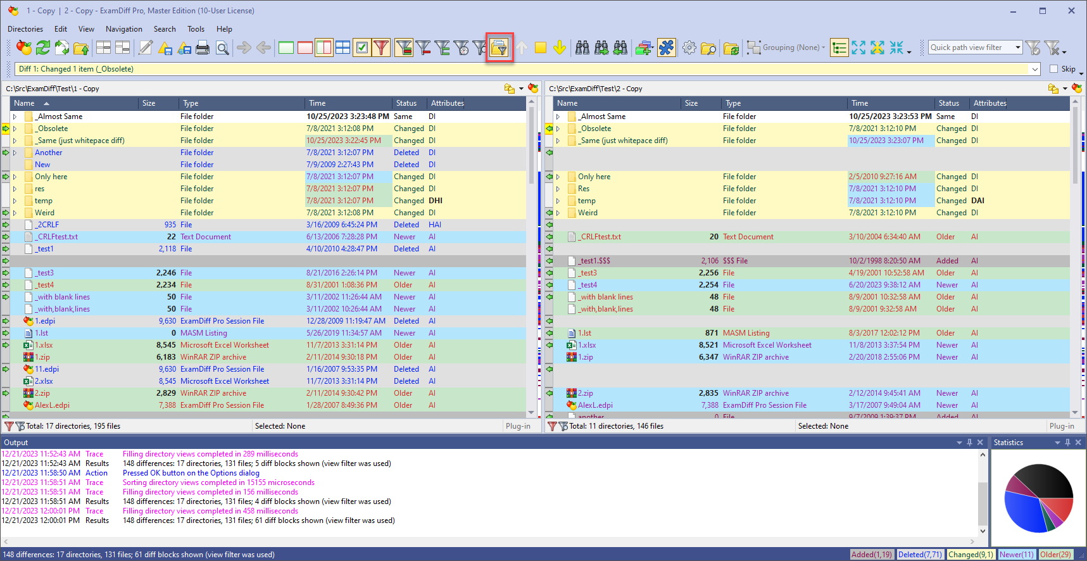Click the blue collapse-all arrows icon
The width and height of the screenshot is (1087, 561).
(x=896, y=47)
